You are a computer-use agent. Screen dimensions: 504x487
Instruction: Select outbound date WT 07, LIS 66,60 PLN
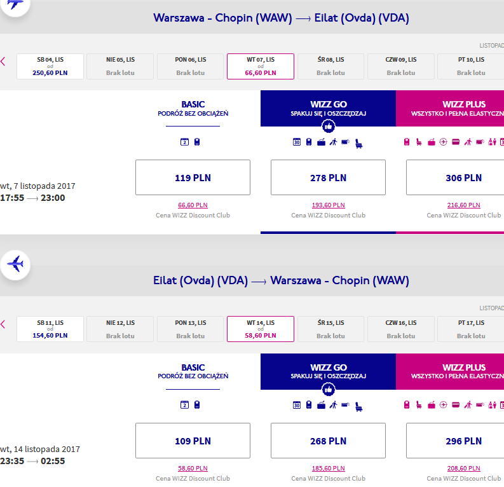tap(261, 66)
